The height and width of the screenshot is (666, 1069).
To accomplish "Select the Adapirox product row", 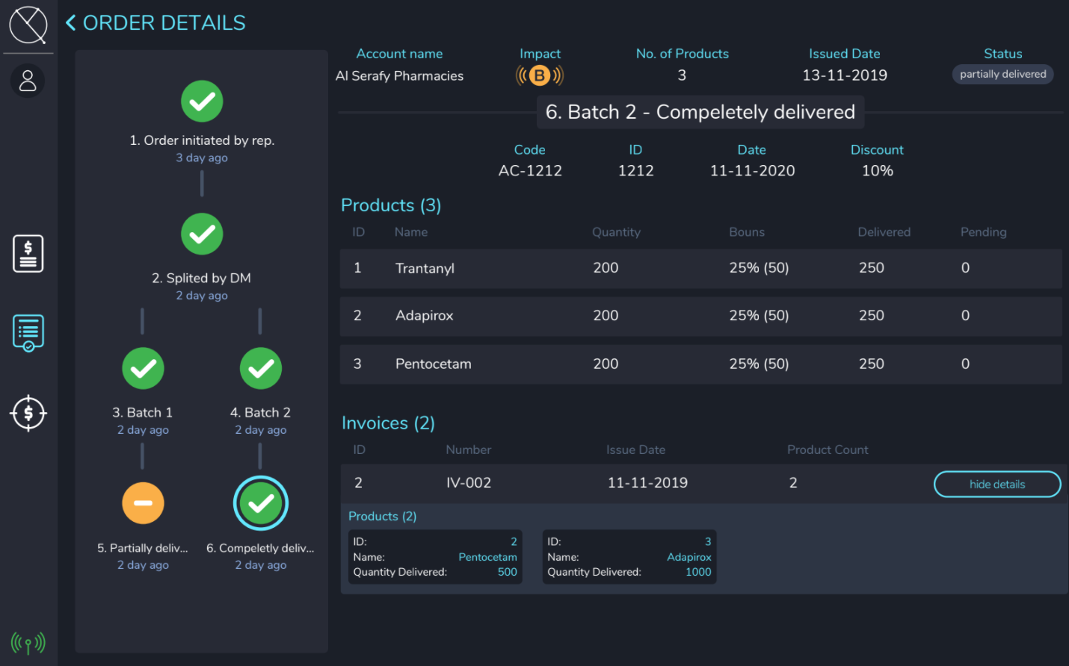I will pyautogui.click(x=700, y=316).
